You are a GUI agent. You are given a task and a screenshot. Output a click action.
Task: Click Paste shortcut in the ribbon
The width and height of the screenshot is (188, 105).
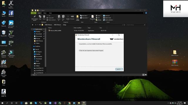coord(51,20)
